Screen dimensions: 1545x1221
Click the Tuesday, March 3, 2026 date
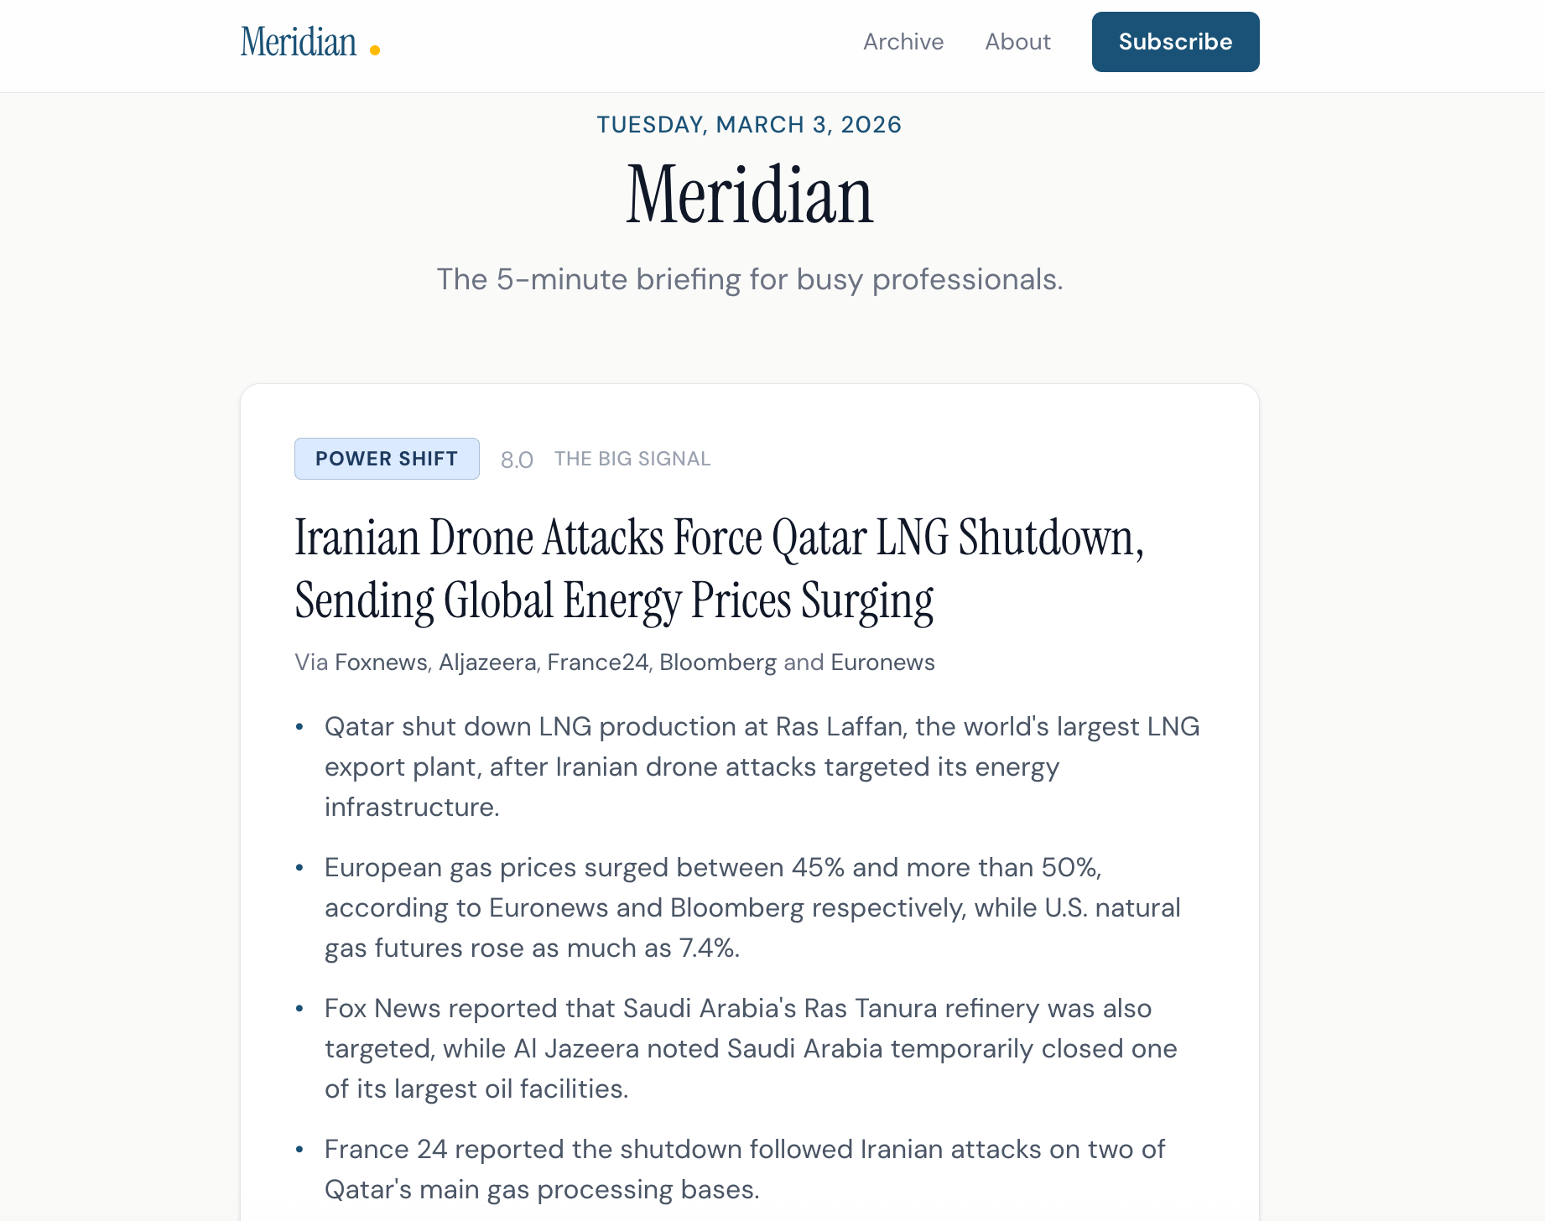(749, 125)
